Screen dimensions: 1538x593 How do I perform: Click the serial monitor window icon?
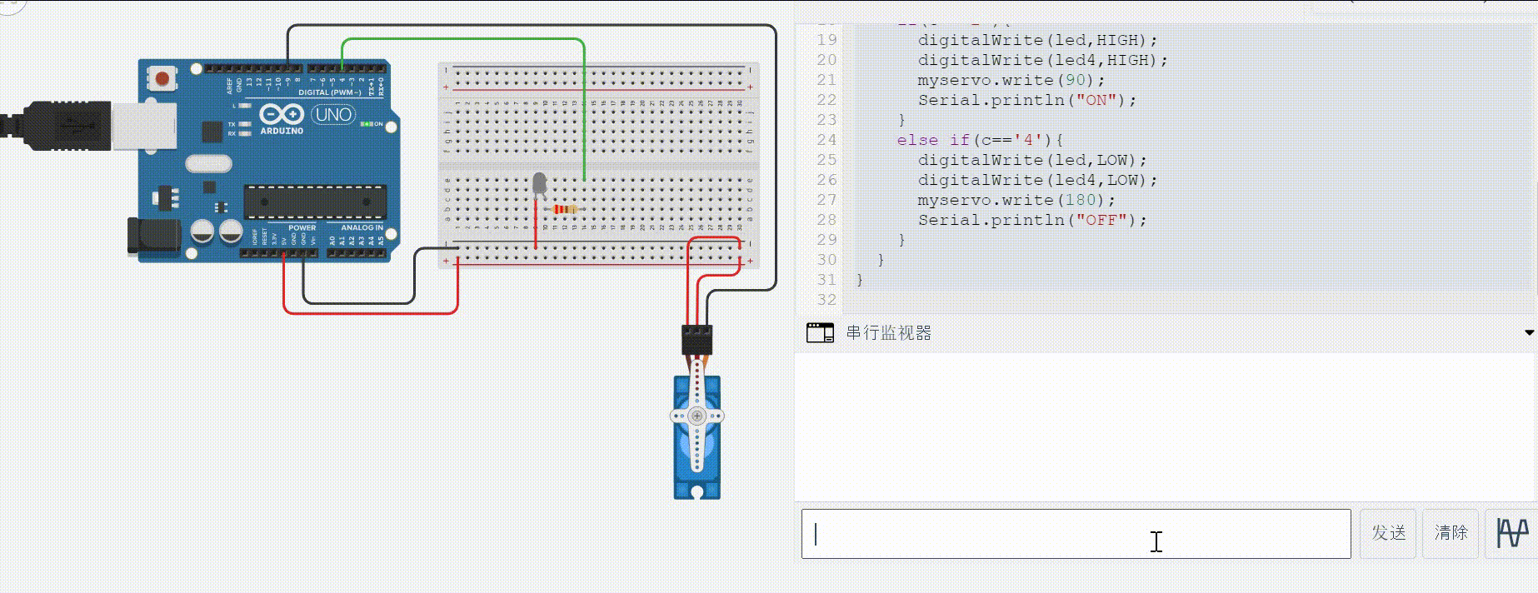[820, 333]
